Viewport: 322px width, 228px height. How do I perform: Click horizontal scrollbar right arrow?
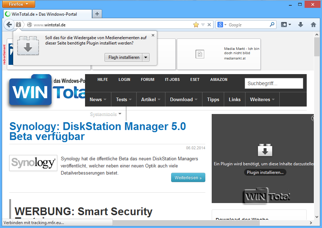point(311,223)
